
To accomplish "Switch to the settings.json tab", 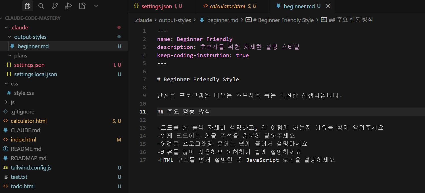I will coord(162,6).
